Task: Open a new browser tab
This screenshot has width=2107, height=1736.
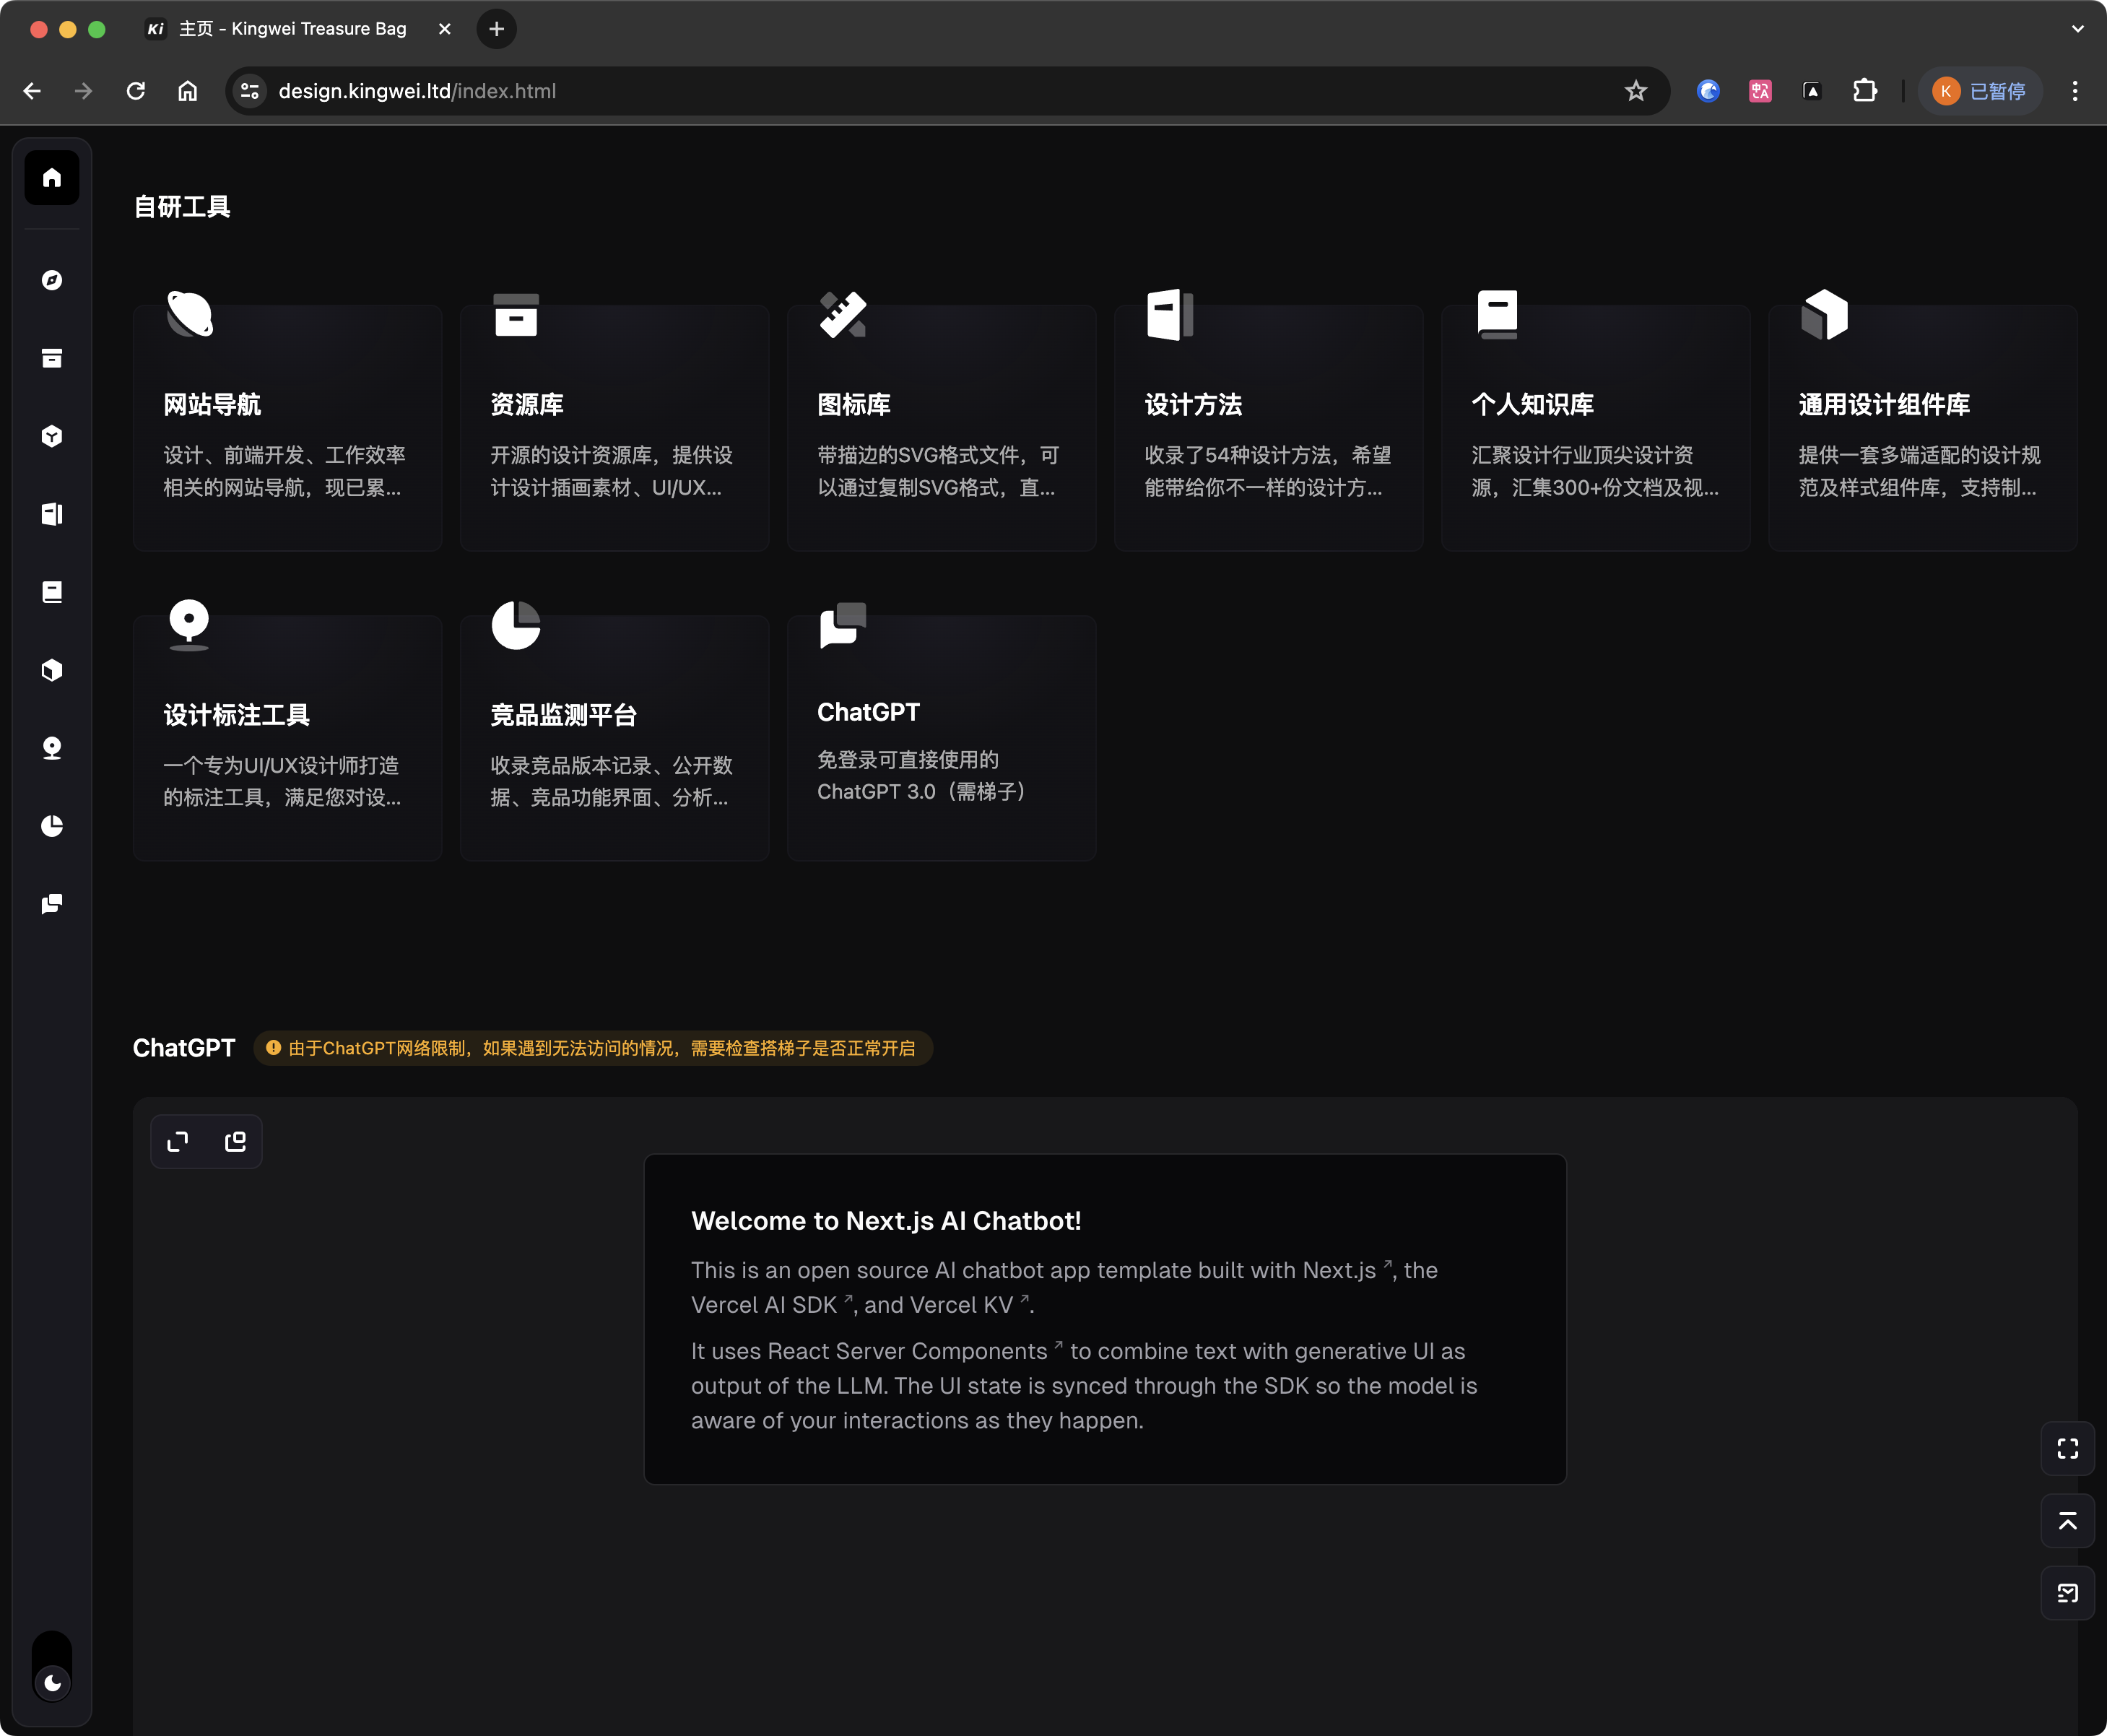Action: (496, 29)
